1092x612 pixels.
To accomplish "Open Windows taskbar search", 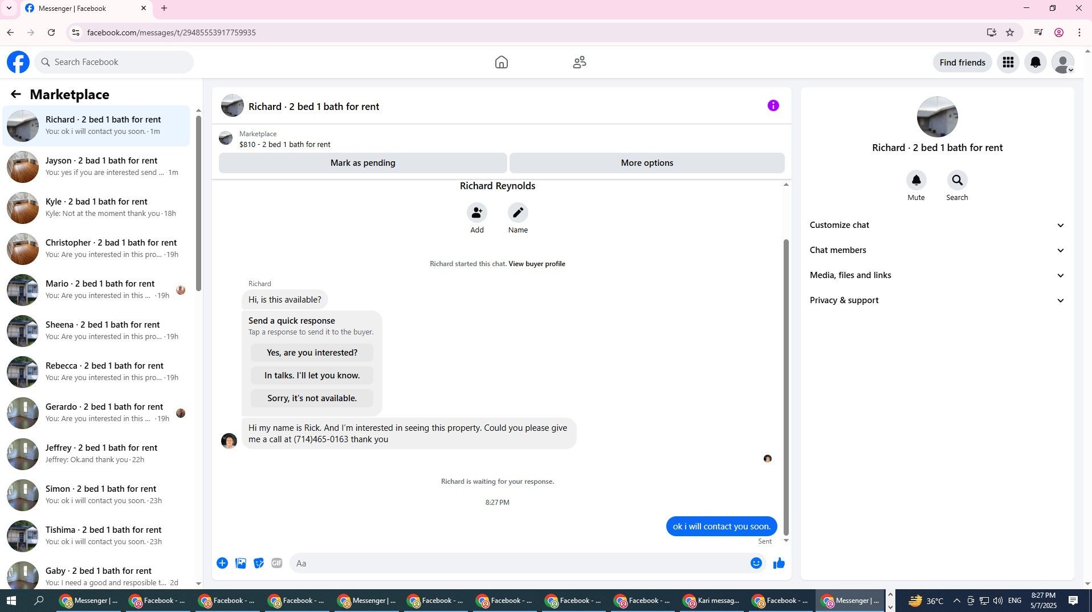I will tap(39, 601).
